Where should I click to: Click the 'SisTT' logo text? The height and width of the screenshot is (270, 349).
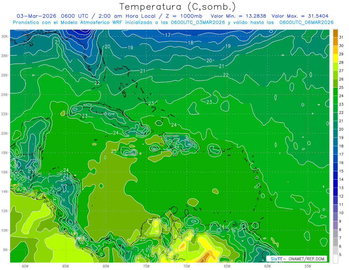[x=276, y=259]
